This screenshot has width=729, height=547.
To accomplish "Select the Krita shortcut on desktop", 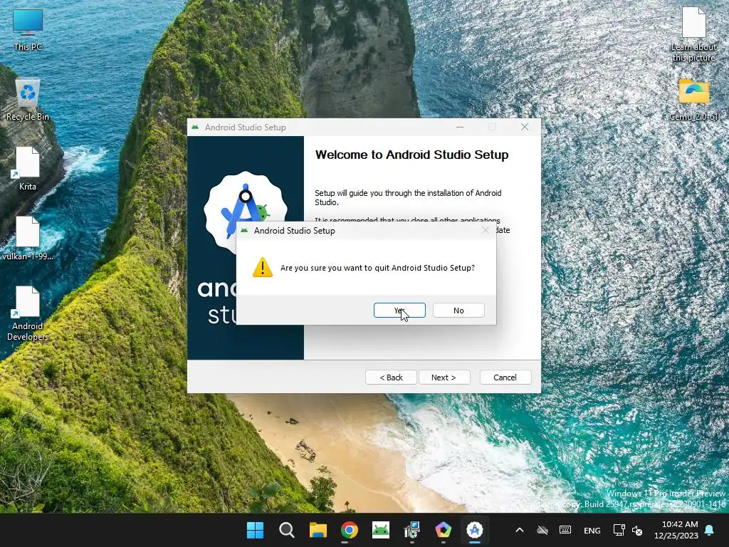I will tap(28, 169).
